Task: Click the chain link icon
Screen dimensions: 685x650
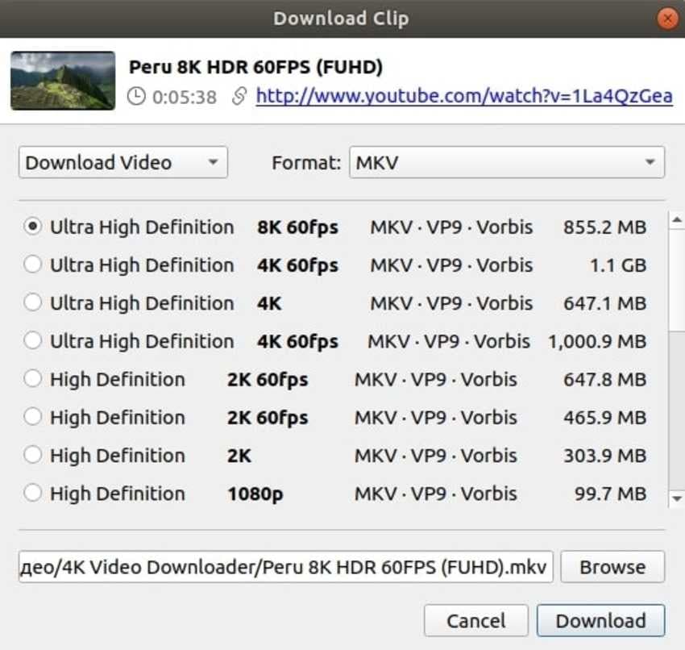Action: point(239,97)
